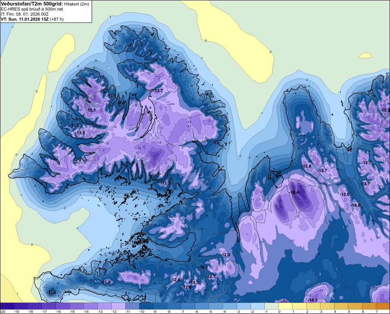
Task: Click the -15.2 temperature value label
Action: [x=386, y=110]
